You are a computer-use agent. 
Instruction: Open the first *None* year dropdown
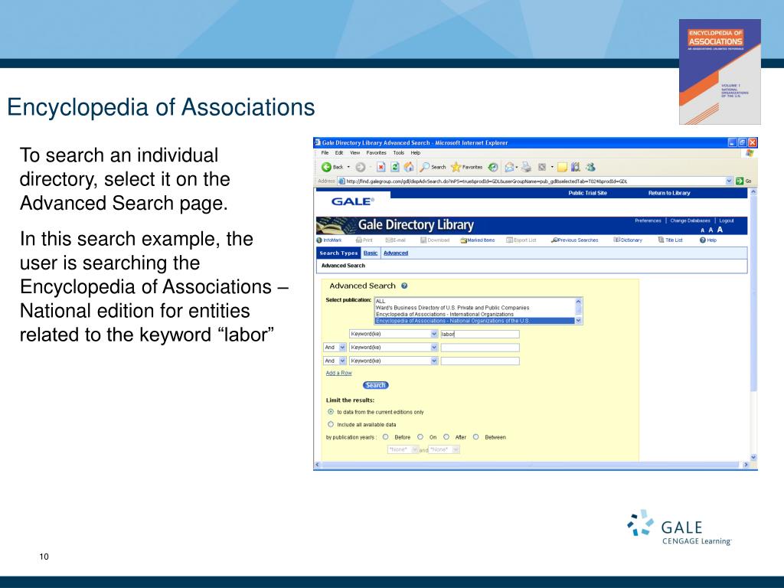coord(403,449)
